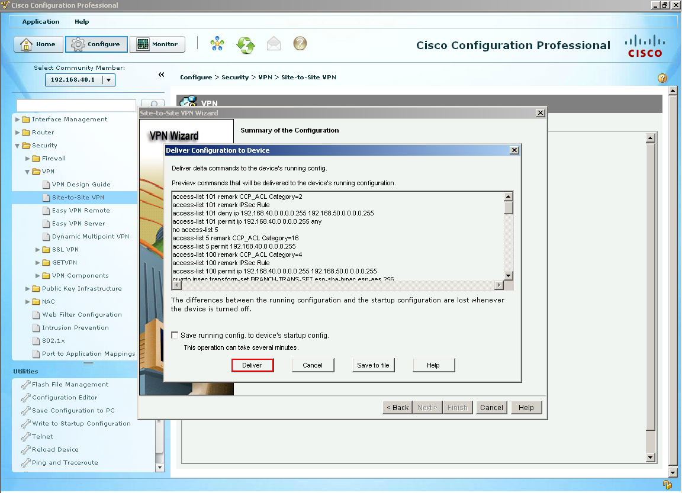Screen dimensions: 682x493
Task: Open Web Filter Configuration
Action: coord(82,315)
